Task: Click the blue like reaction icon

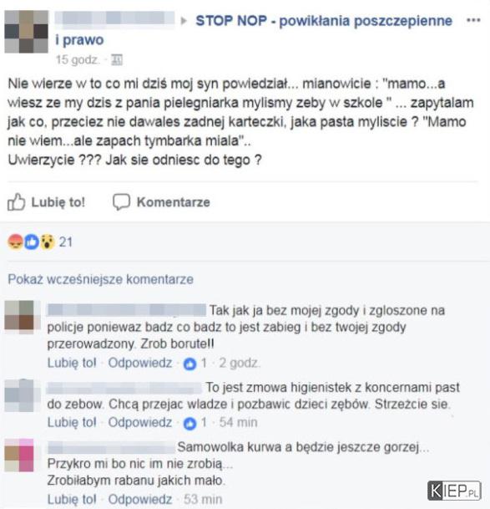Action: click(x=32, y=242)
